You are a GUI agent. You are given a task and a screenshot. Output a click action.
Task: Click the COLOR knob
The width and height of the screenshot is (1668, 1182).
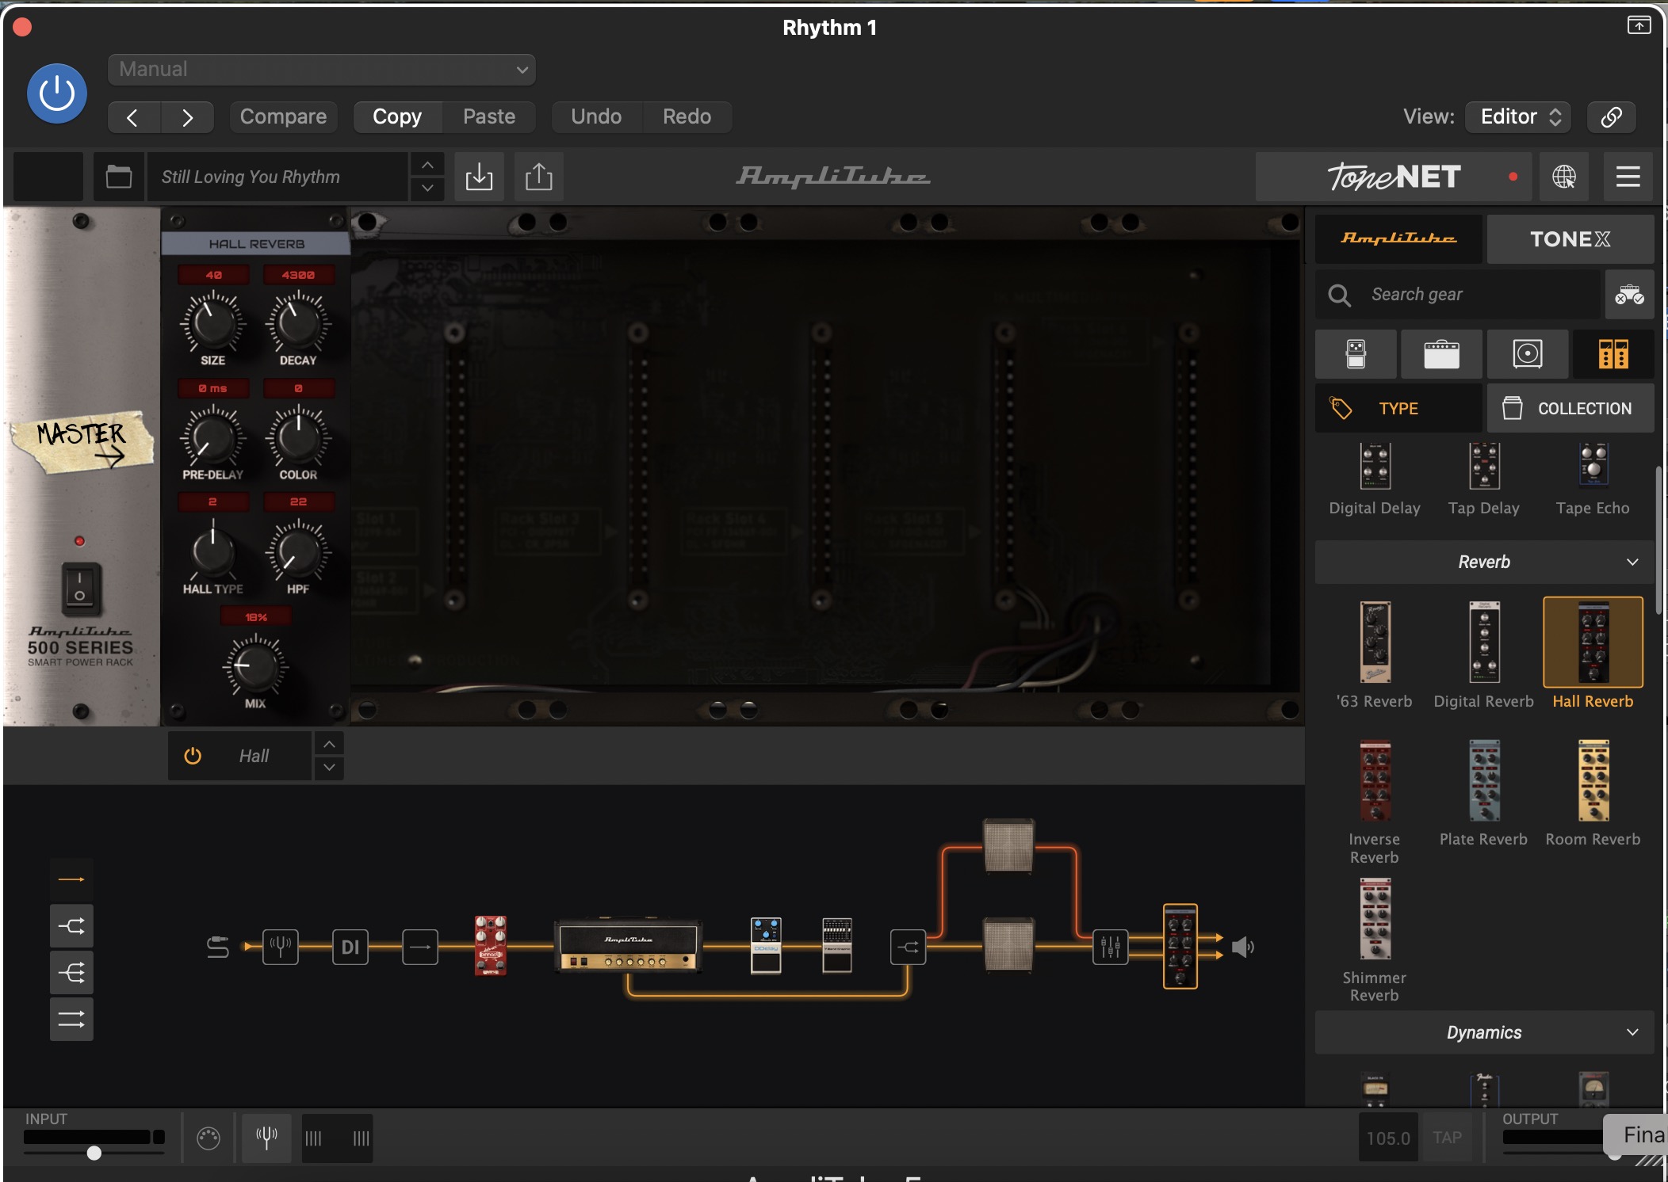(x=298, y=437)
